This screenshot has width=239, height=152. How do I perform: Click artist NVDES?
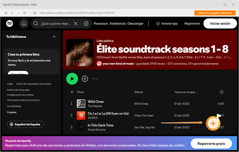93,118
